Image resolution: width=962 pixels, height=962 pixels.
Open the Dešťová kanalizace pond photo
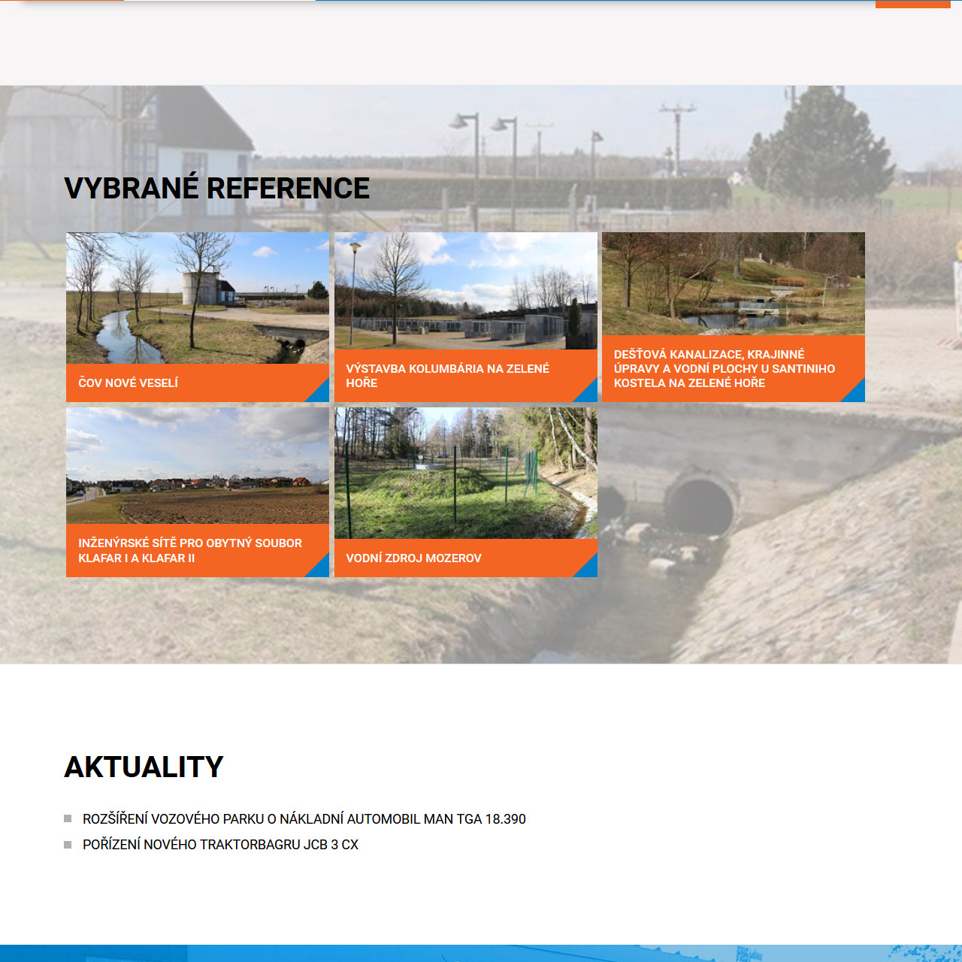click(x=734, y=283)
